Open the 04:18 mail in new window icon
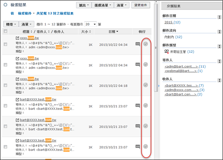The height and width of the screenshot is (160, 223). coord(17,79)
